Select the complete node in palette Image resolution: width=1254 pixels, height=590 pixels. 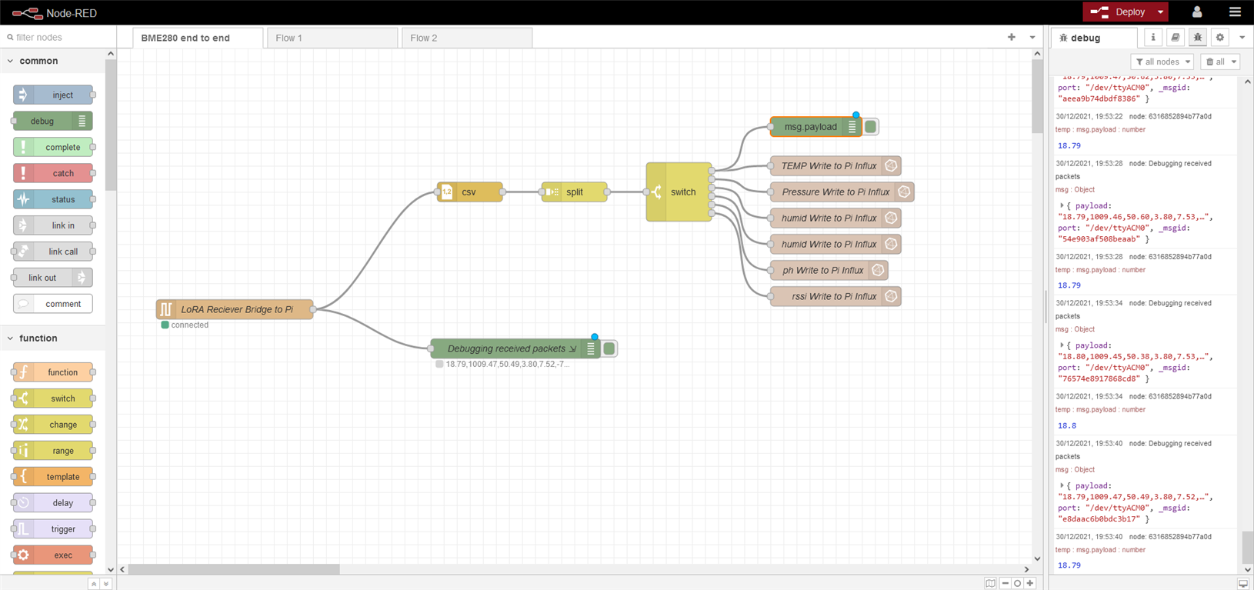pyautogui.click(x=53, y=147)
